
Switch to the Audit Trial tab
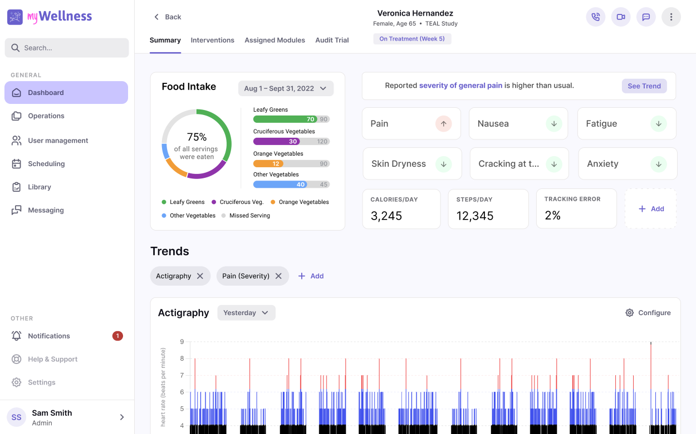(x=332, y=40)
